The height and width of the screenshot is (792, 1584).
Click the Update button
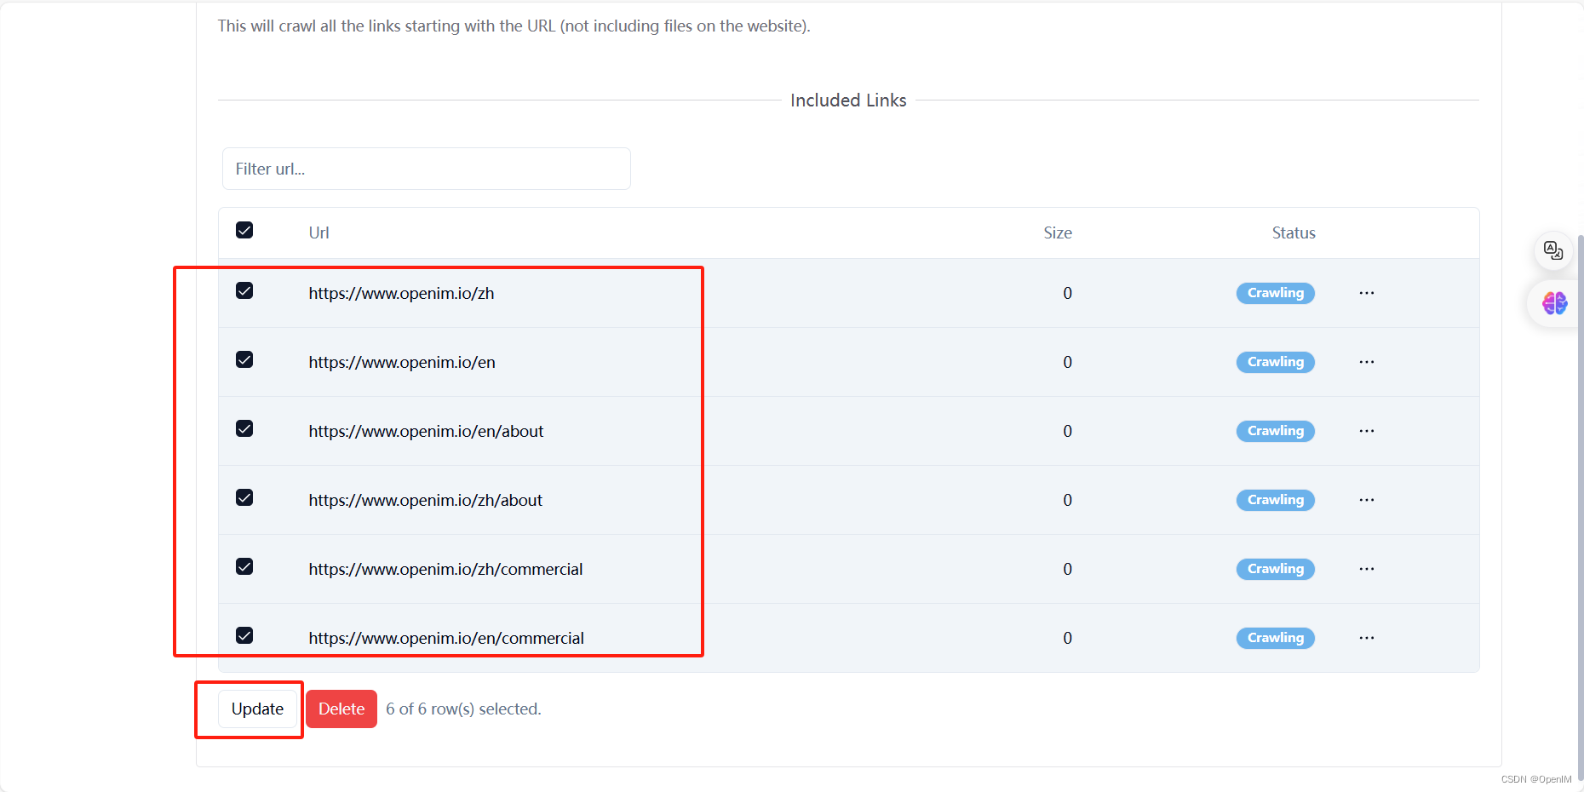coord(257,709)
